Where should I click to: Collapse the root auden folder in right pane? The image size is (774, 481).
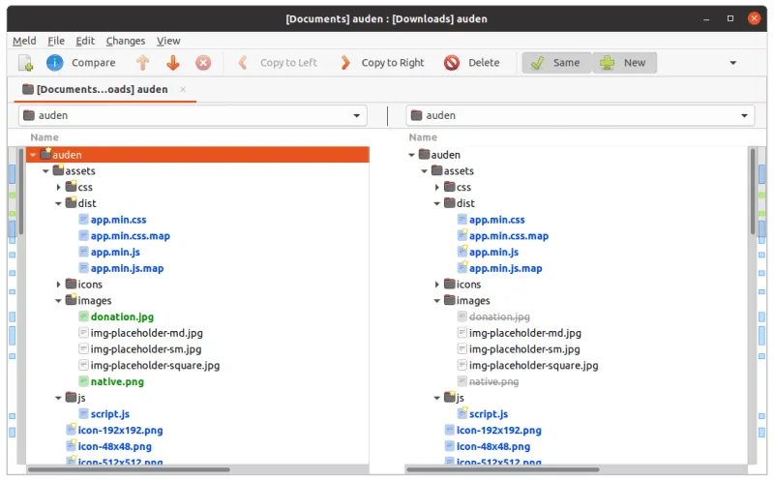point(412,155)
